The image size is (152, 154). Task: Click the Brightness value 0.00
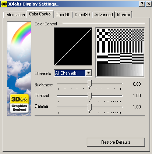point(137,84)
